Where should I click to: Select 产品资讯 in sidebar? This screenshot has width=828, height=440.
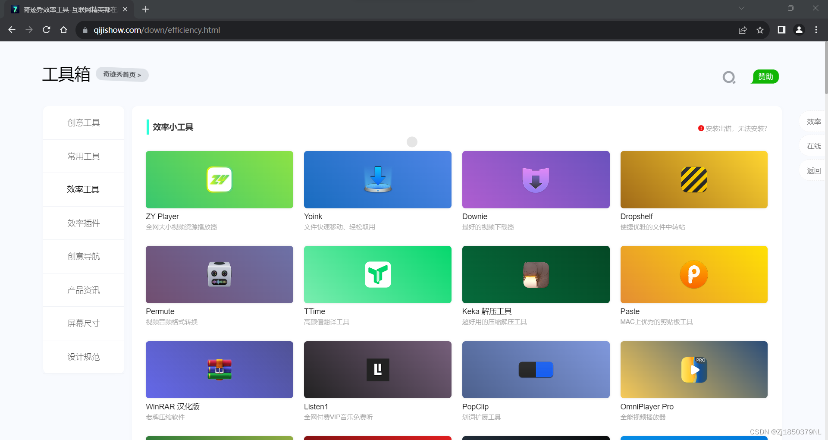(84, 290)
